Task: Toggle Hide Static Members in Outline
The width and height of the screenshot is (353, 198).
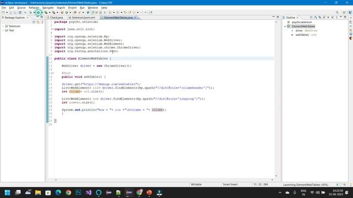Action: [x=324, y=17]
